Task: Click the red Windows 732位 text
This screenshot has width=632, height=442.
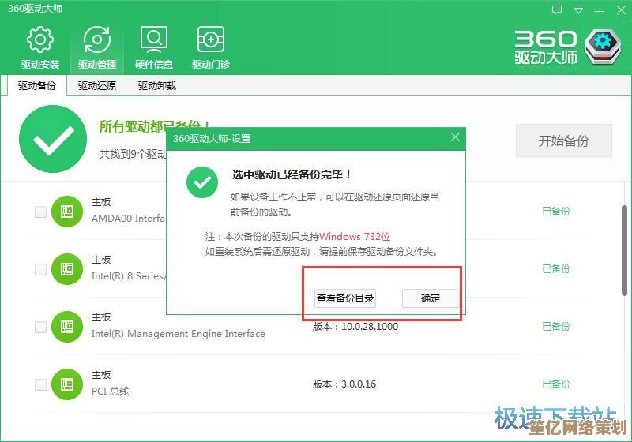Action: click(x=355, y=236)
